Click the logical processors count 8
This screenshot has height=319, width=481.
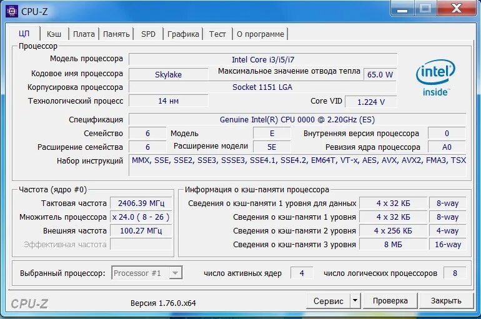(455, 273)
